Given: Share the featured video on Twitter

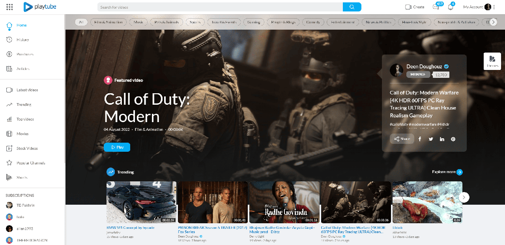Looking at the screenshot, I should (431, 139).
